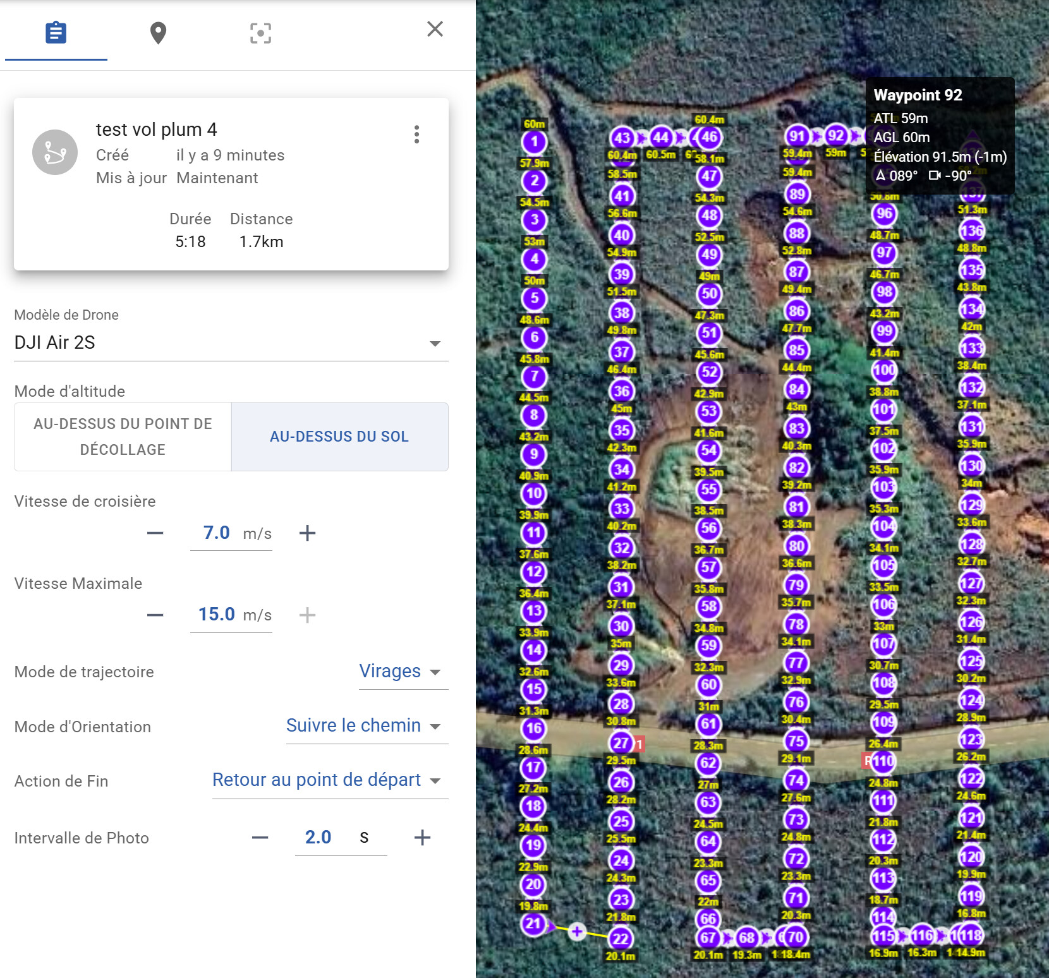Open the focus target frame tab
The image size is (1049, 978).
(x=260, y=33)
